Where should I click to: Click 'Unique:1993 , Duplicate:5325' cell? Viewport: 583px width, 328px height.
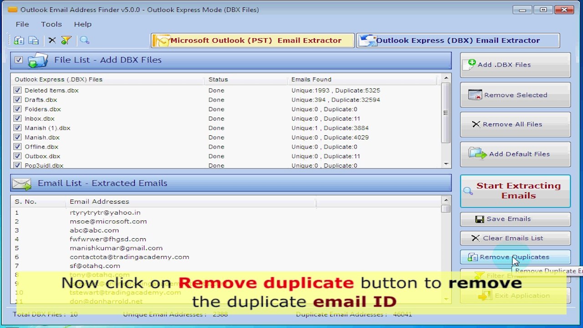(x=336, y=91)
